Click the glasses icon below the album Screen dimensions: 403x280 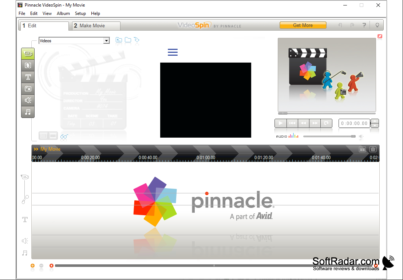click(64, 136)
